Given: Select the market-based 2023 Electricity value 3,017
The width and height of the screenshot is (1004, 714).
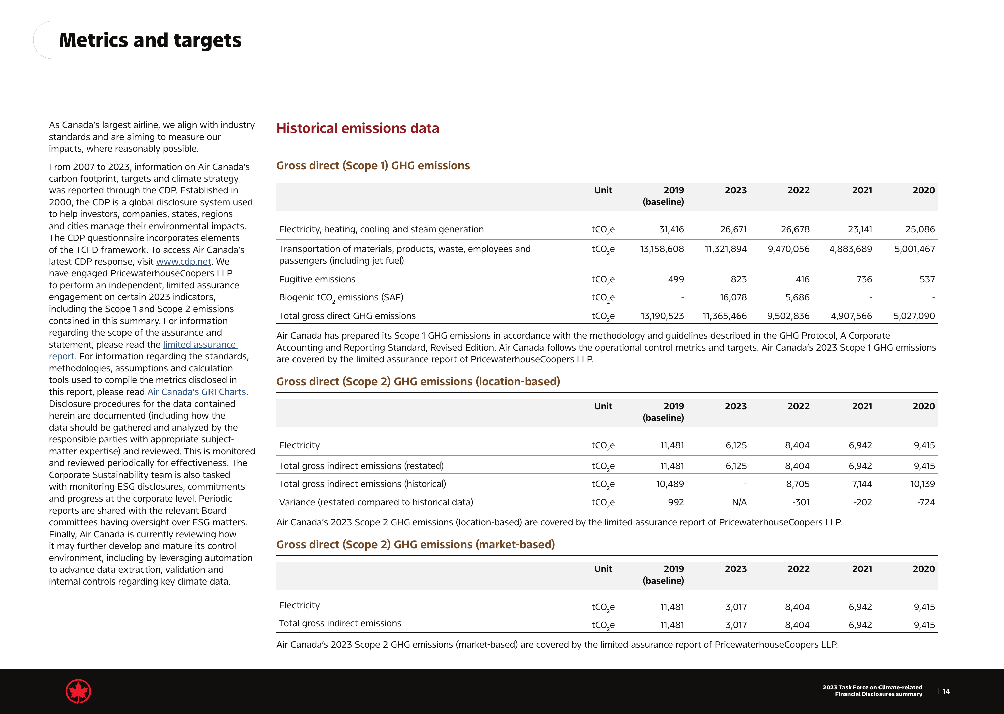Looking at the screenshot, I should 736,607.
